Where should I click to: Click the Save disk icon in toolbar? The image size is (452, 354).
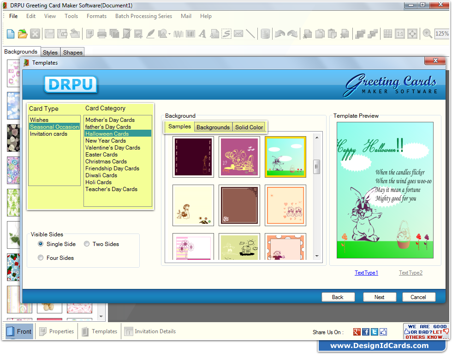point(50,34)
